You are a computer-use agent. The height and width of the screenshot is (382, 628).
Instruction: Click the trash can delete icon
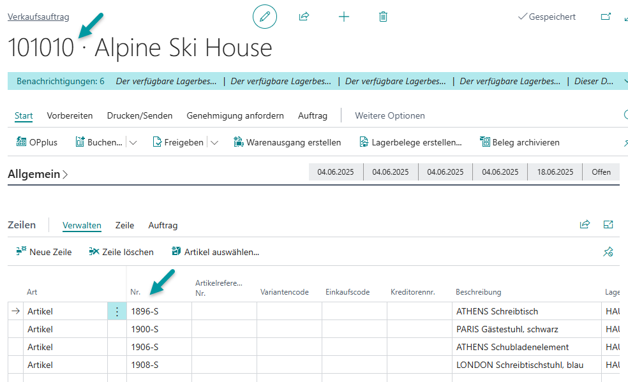[383, 17]
